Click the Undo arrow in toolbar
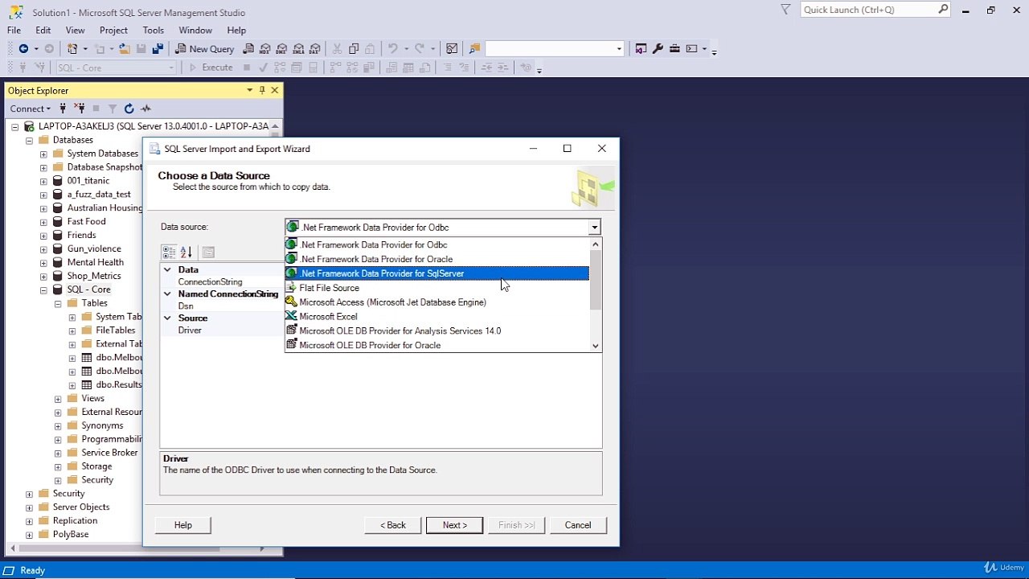This screenshot has height=579, width=1029. coord(392,49)
